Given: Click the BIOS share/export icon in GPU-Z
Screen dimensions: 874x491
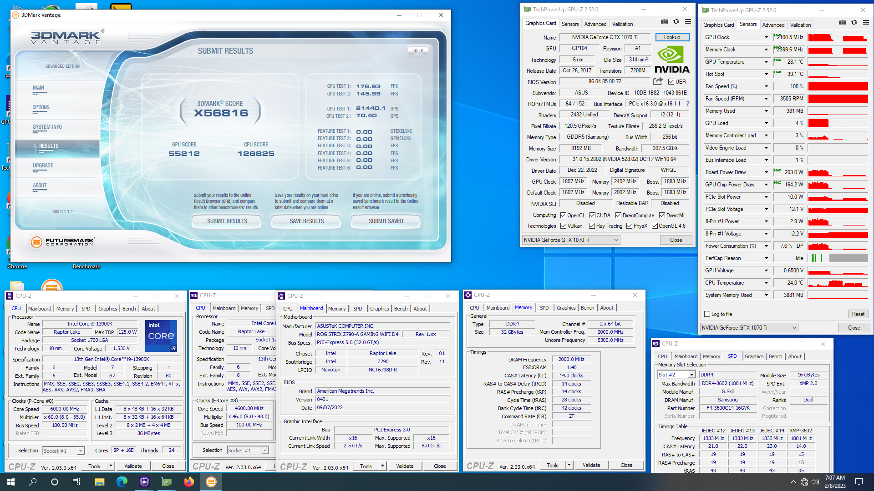Looking at the screenshot, I should [x=658, y=81].
